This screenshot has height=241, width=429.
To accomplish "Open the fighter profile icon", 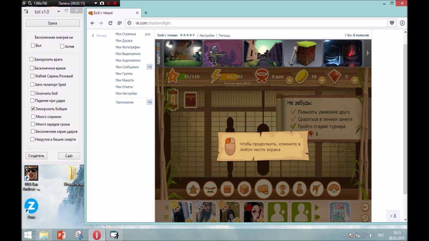I will [299, 189].
